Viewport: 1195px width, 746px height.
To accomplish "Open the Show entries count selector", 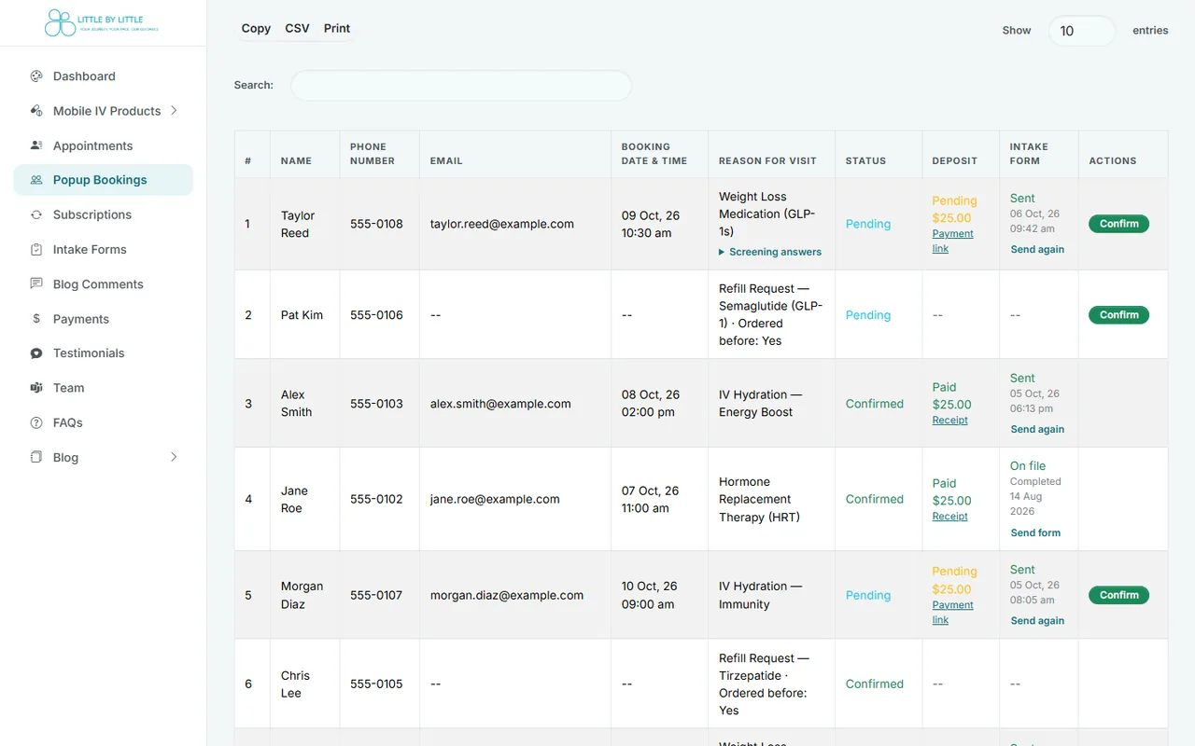I will 1082,31.
